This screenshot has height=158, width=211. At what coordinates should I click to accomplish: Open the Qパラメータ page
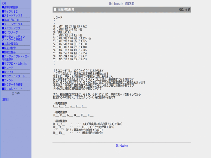click(x=11, y=32)
